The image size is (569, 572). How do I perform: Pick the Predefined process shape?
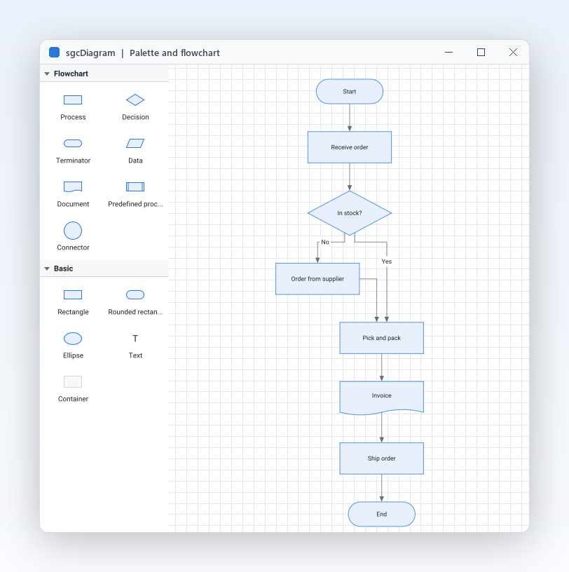(x=135, y=186)
